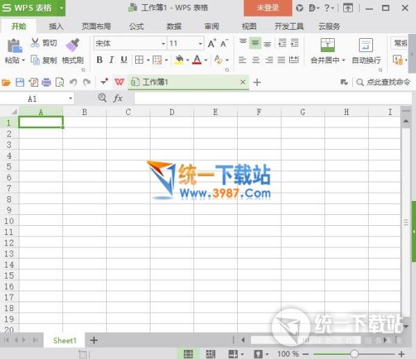Click the Print Preview icon

(60, 82)
